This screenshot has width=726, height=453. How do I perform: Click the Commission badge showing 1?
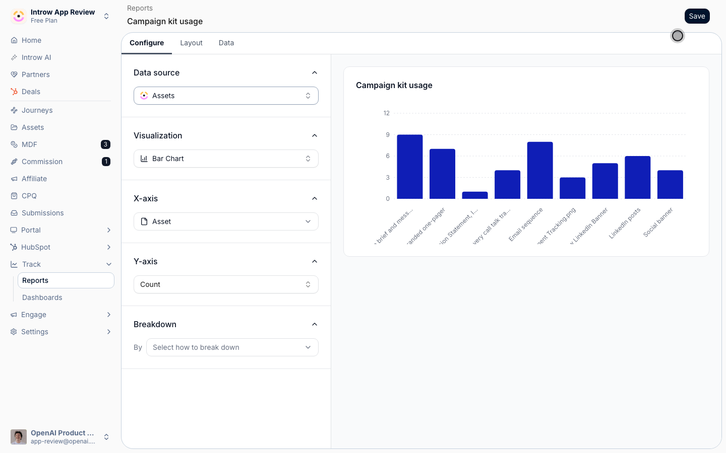[106, 162]
